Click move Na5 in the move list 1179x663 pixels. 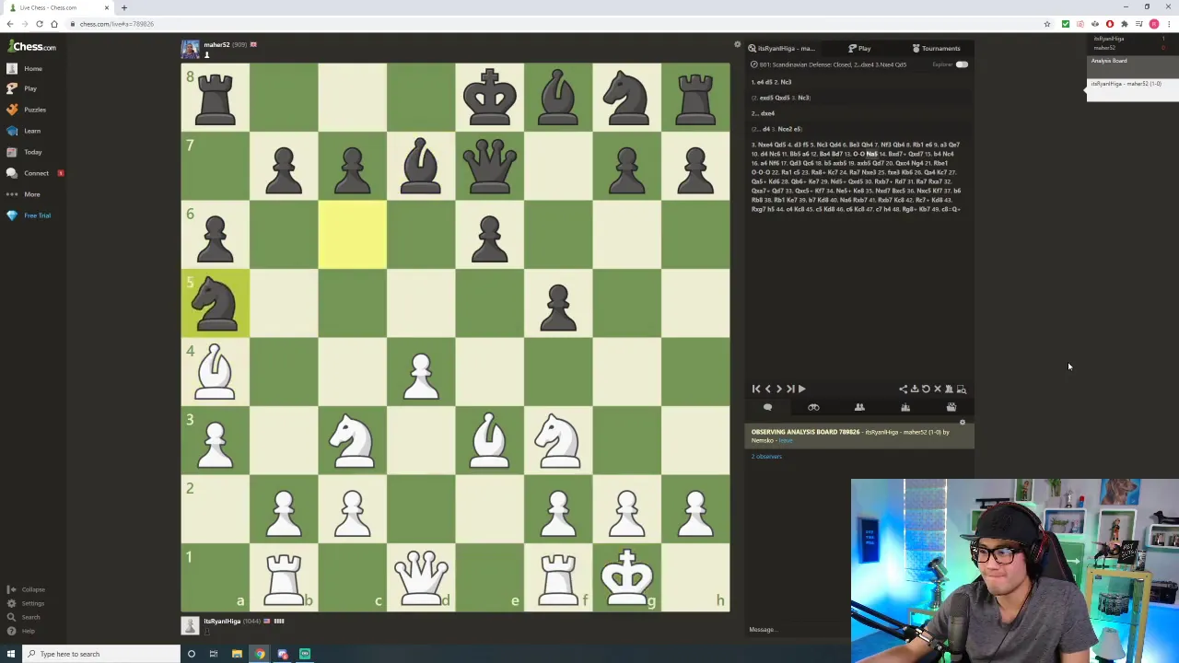(871, 154)
